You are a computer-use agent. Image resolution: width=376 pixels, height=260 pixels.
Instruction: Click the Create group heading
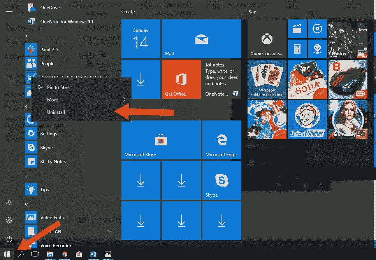(x=128, y=12)
